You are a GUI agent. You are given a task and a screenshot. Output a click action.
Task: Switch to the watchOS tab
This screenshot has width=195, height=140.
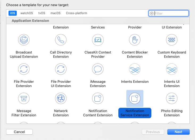point(27,13)
